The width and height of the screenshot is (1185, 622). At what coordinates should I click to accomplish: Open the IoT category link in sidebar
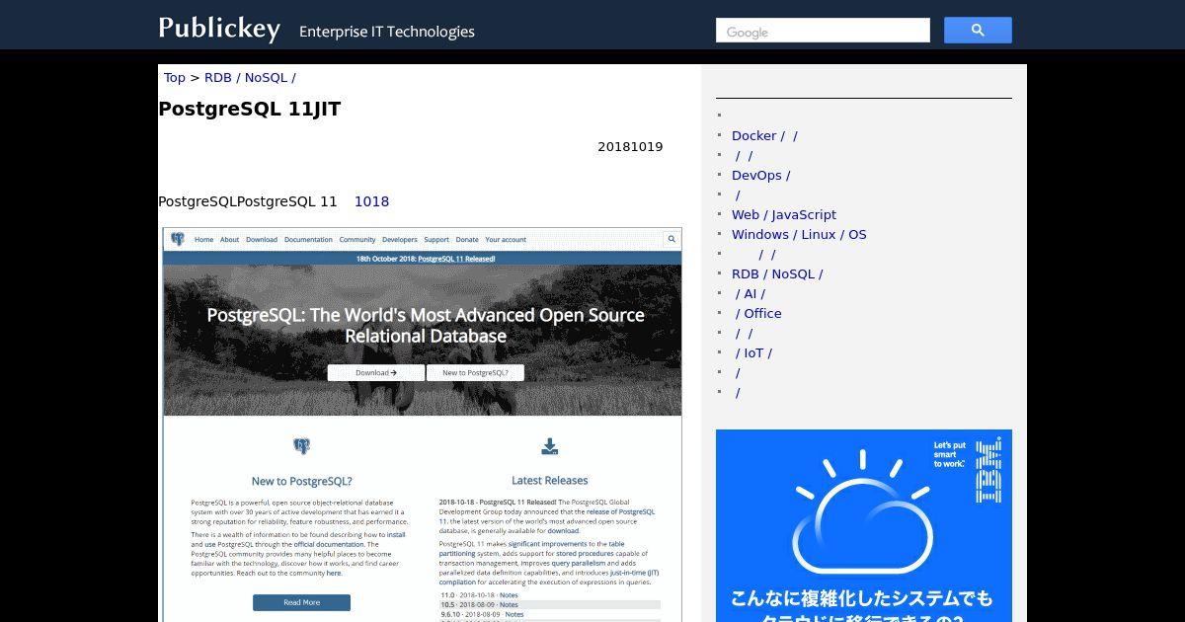[x=753, y=352]
